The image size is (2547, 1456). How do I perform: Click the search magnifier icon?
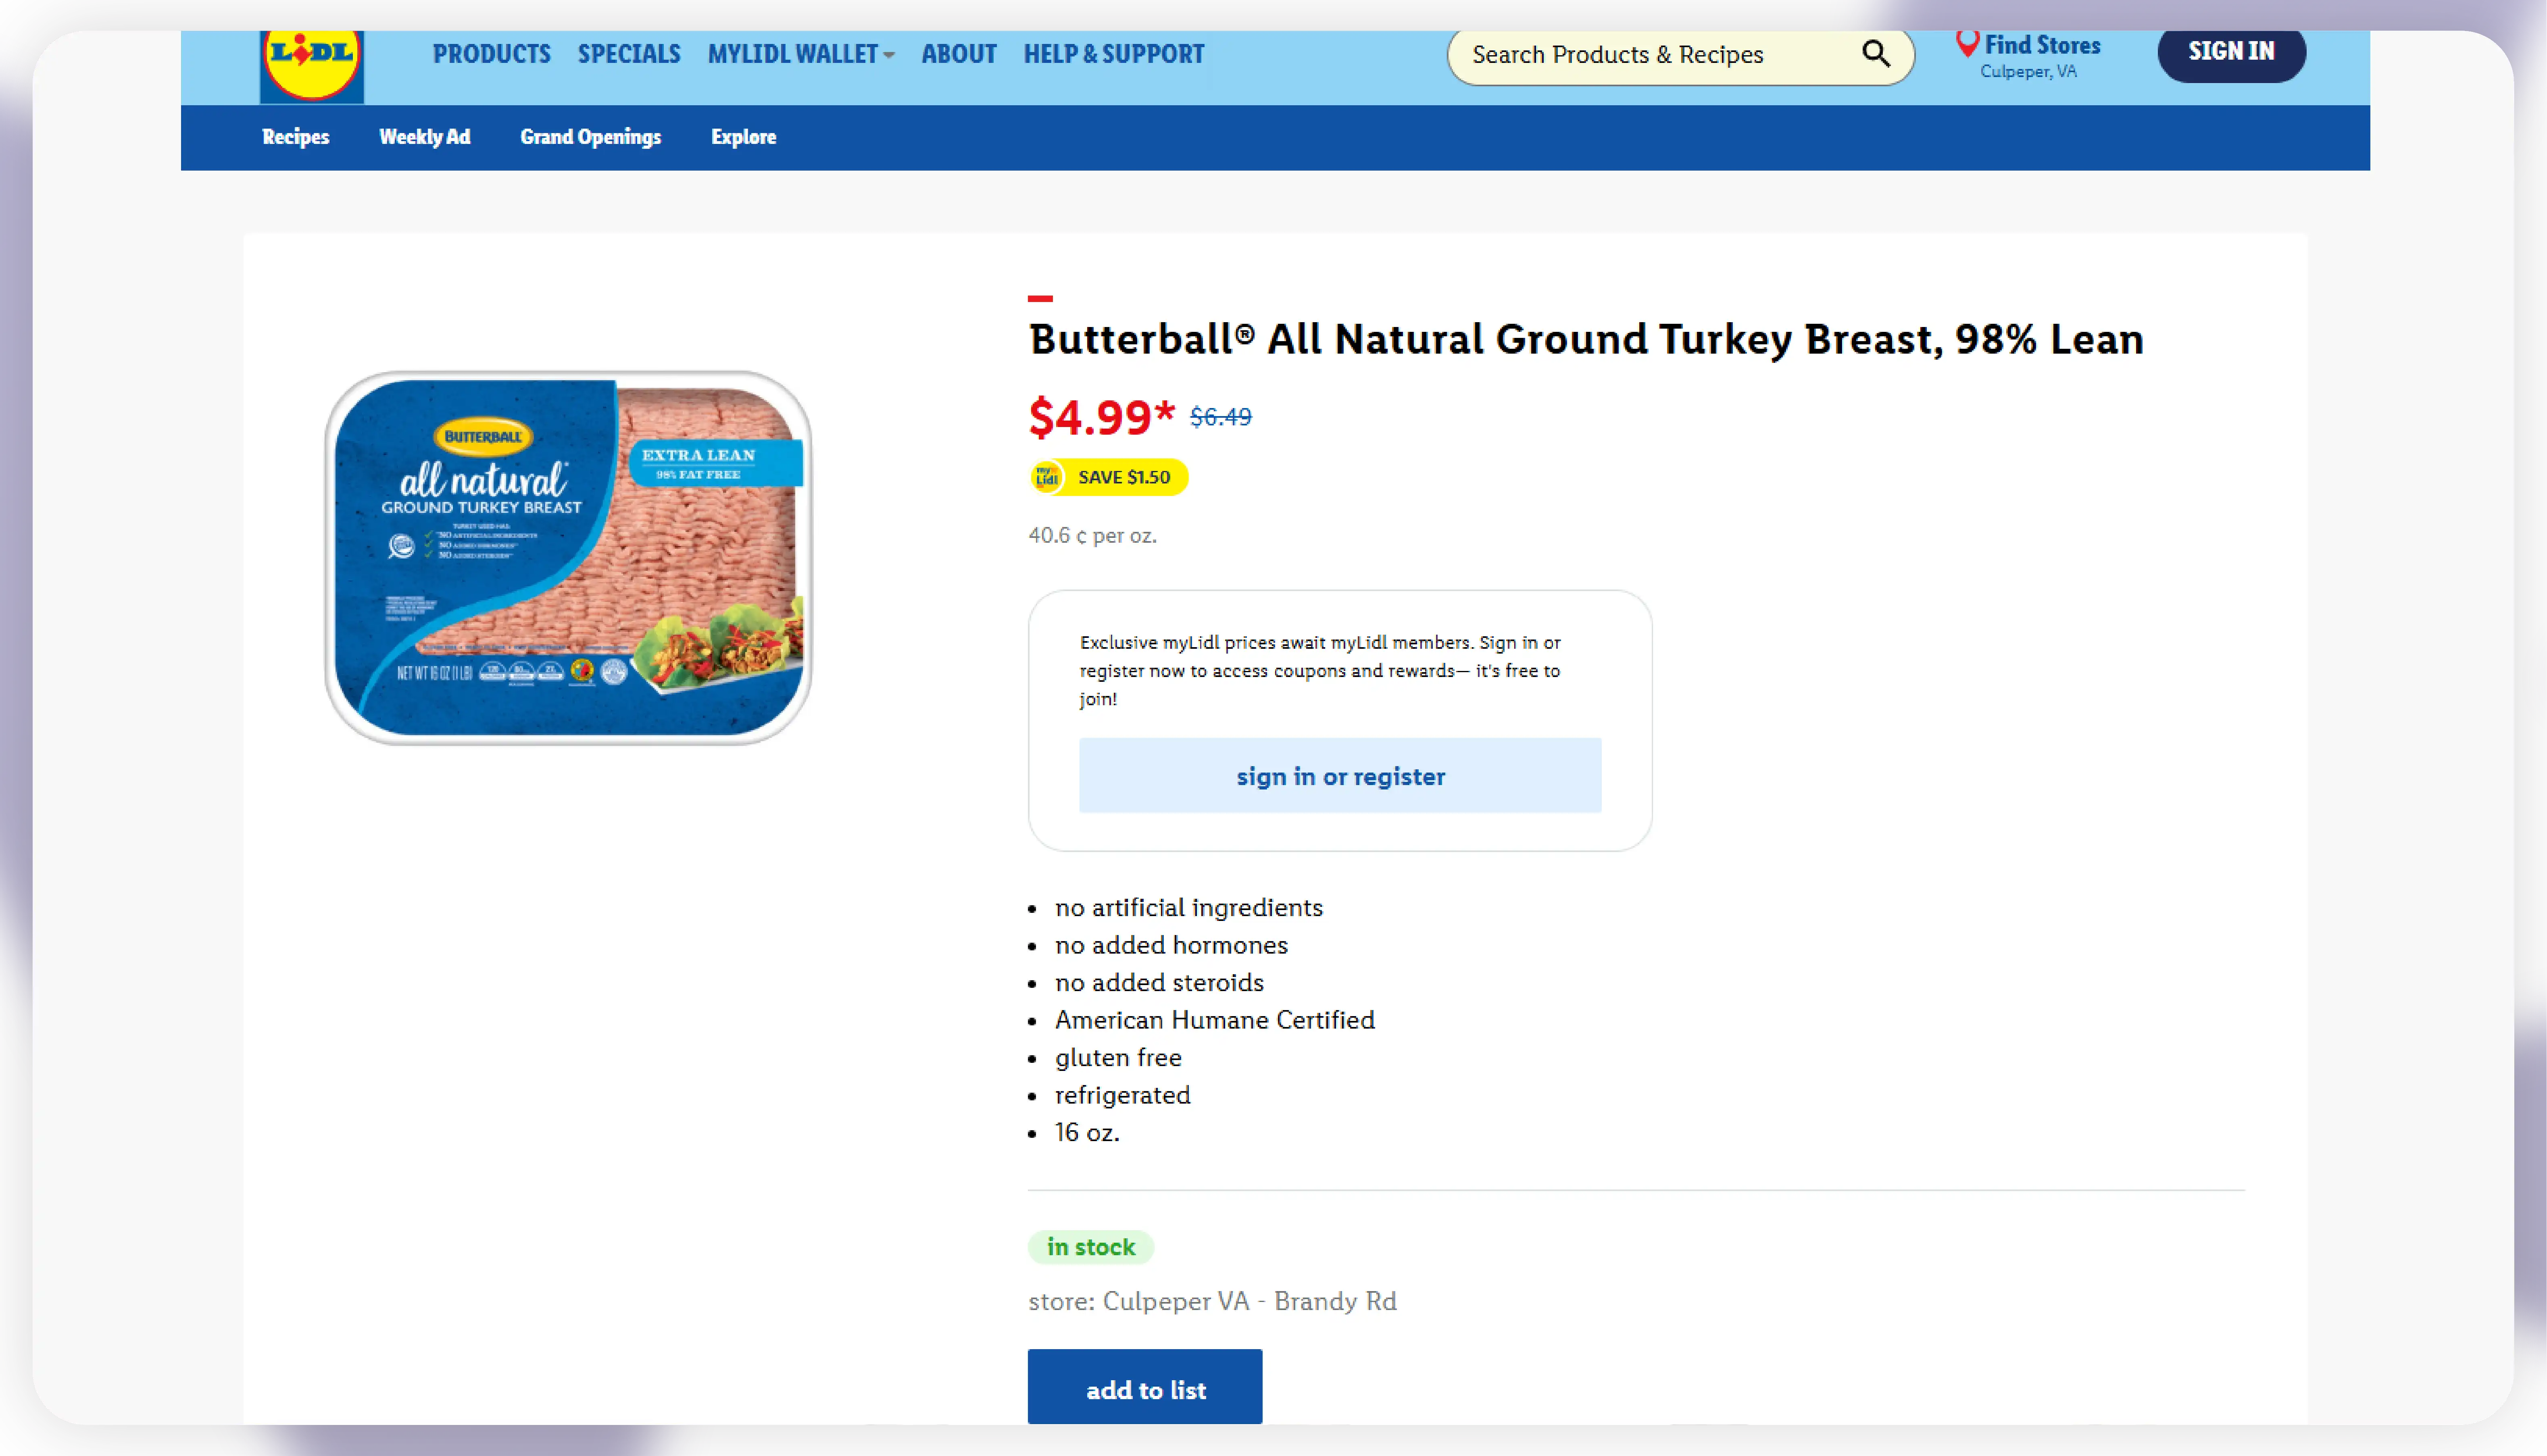tap(1875, 54)
